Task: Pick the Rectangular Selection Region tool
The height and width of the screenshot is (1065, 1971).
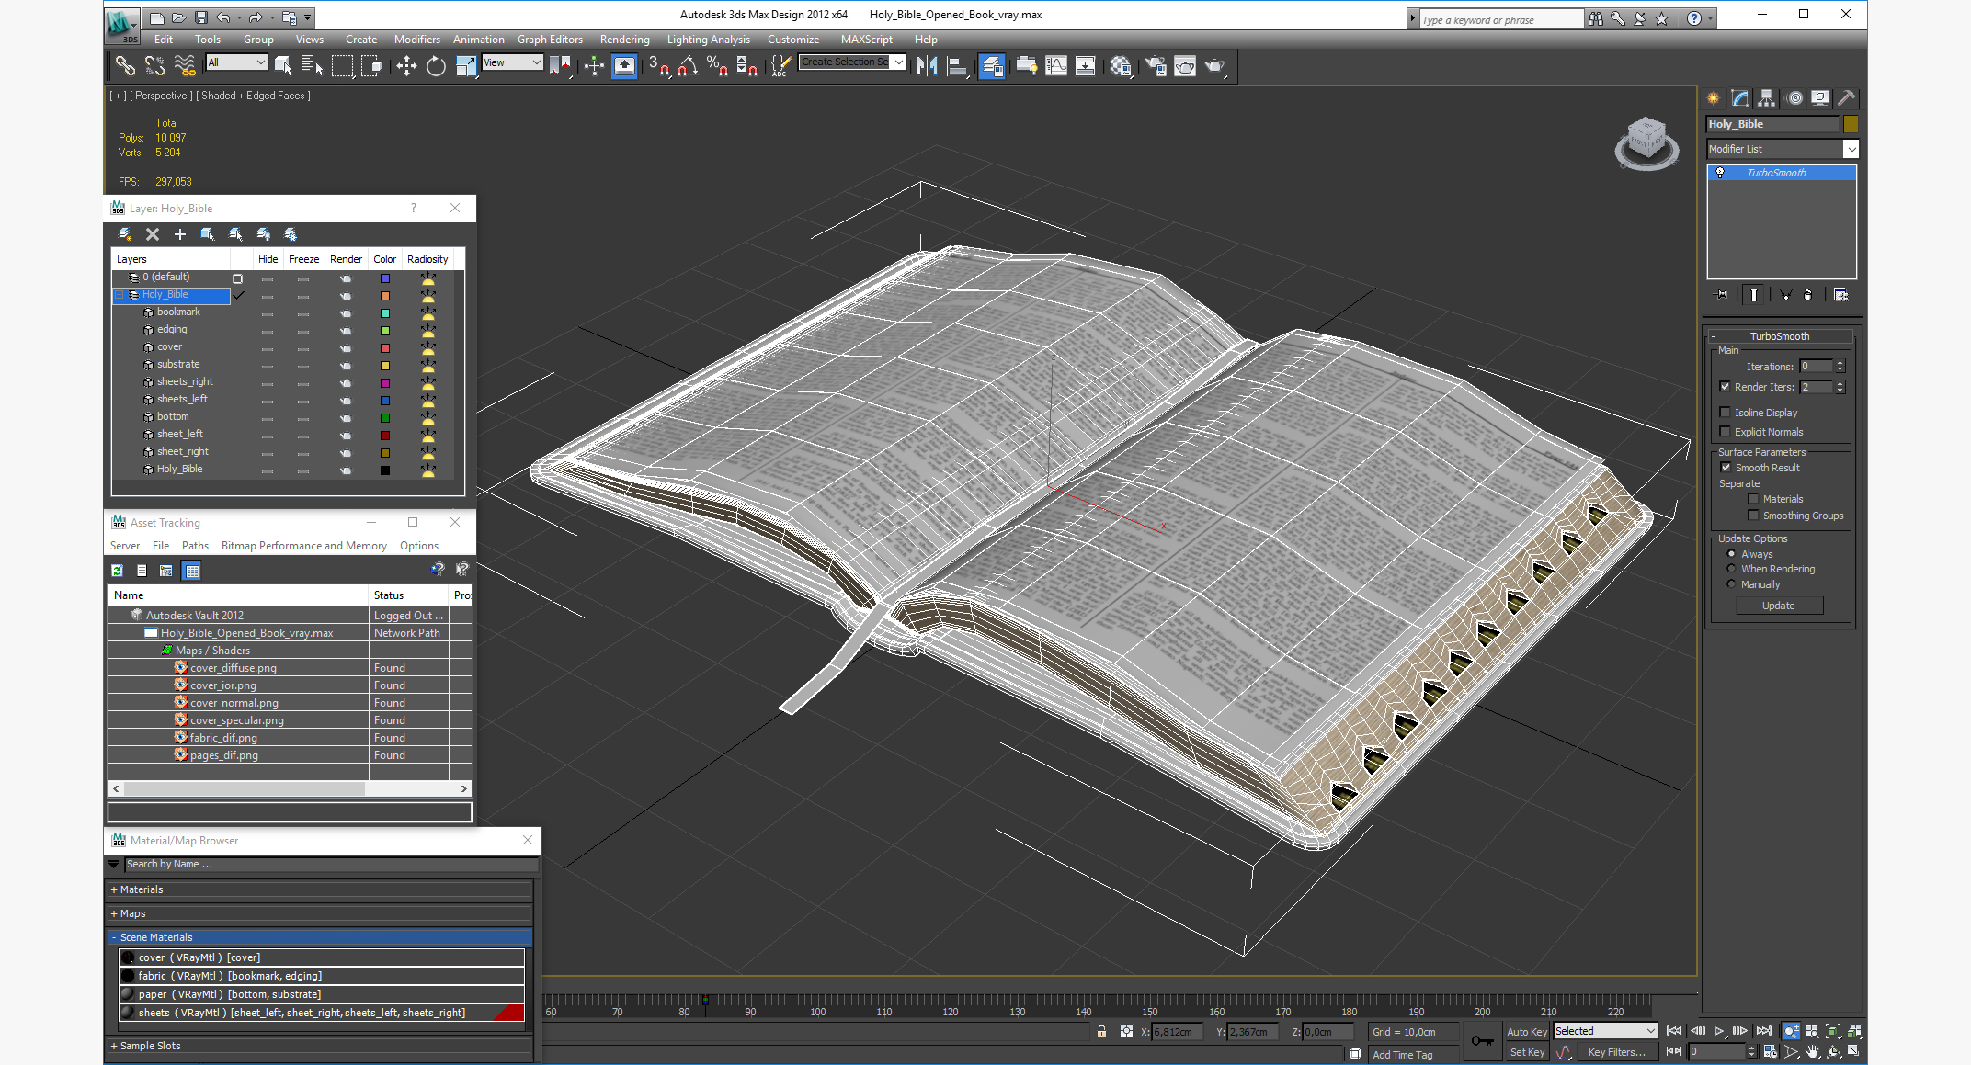Action: coord(342,65)
